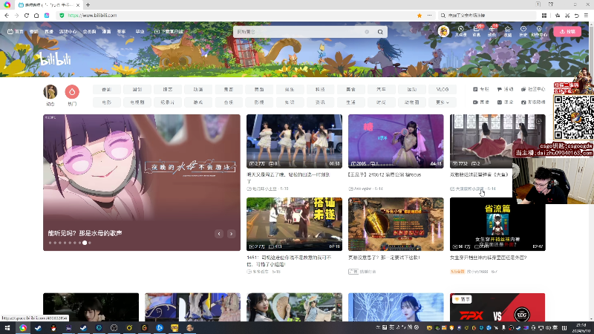The height and width of the screenshot is (334, 594).
Task: Open the 课堂 link beside categories
Action: click(506, 102)
